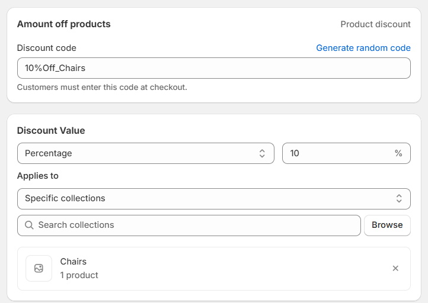Click the Amount off products heading
The image size is (428, 303).
tap(64, 24)
